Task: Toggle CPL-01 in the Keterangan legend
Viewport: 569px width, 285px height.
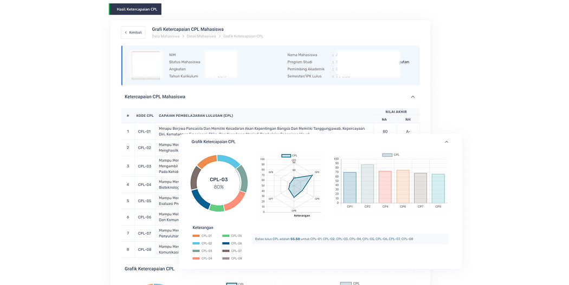Action: [202, 236]
